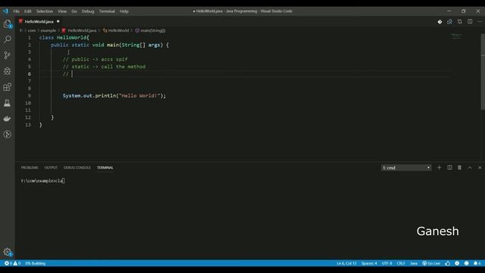The width and height of the screenshot is (485, 273).
Task: Click the errors and warnings count in status bar
Action: point(13,263)
